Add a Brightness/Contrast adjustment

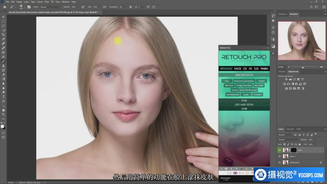click(x=286, y=79)
